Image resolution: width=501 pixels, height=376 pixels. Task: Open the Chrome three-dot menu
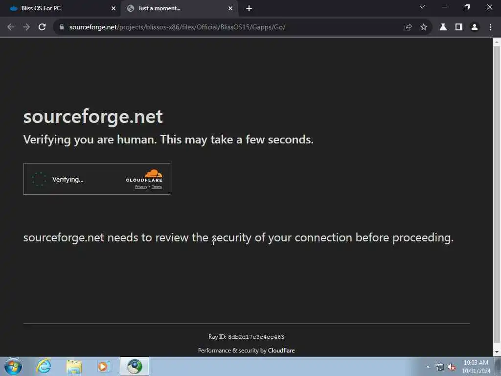490,27
